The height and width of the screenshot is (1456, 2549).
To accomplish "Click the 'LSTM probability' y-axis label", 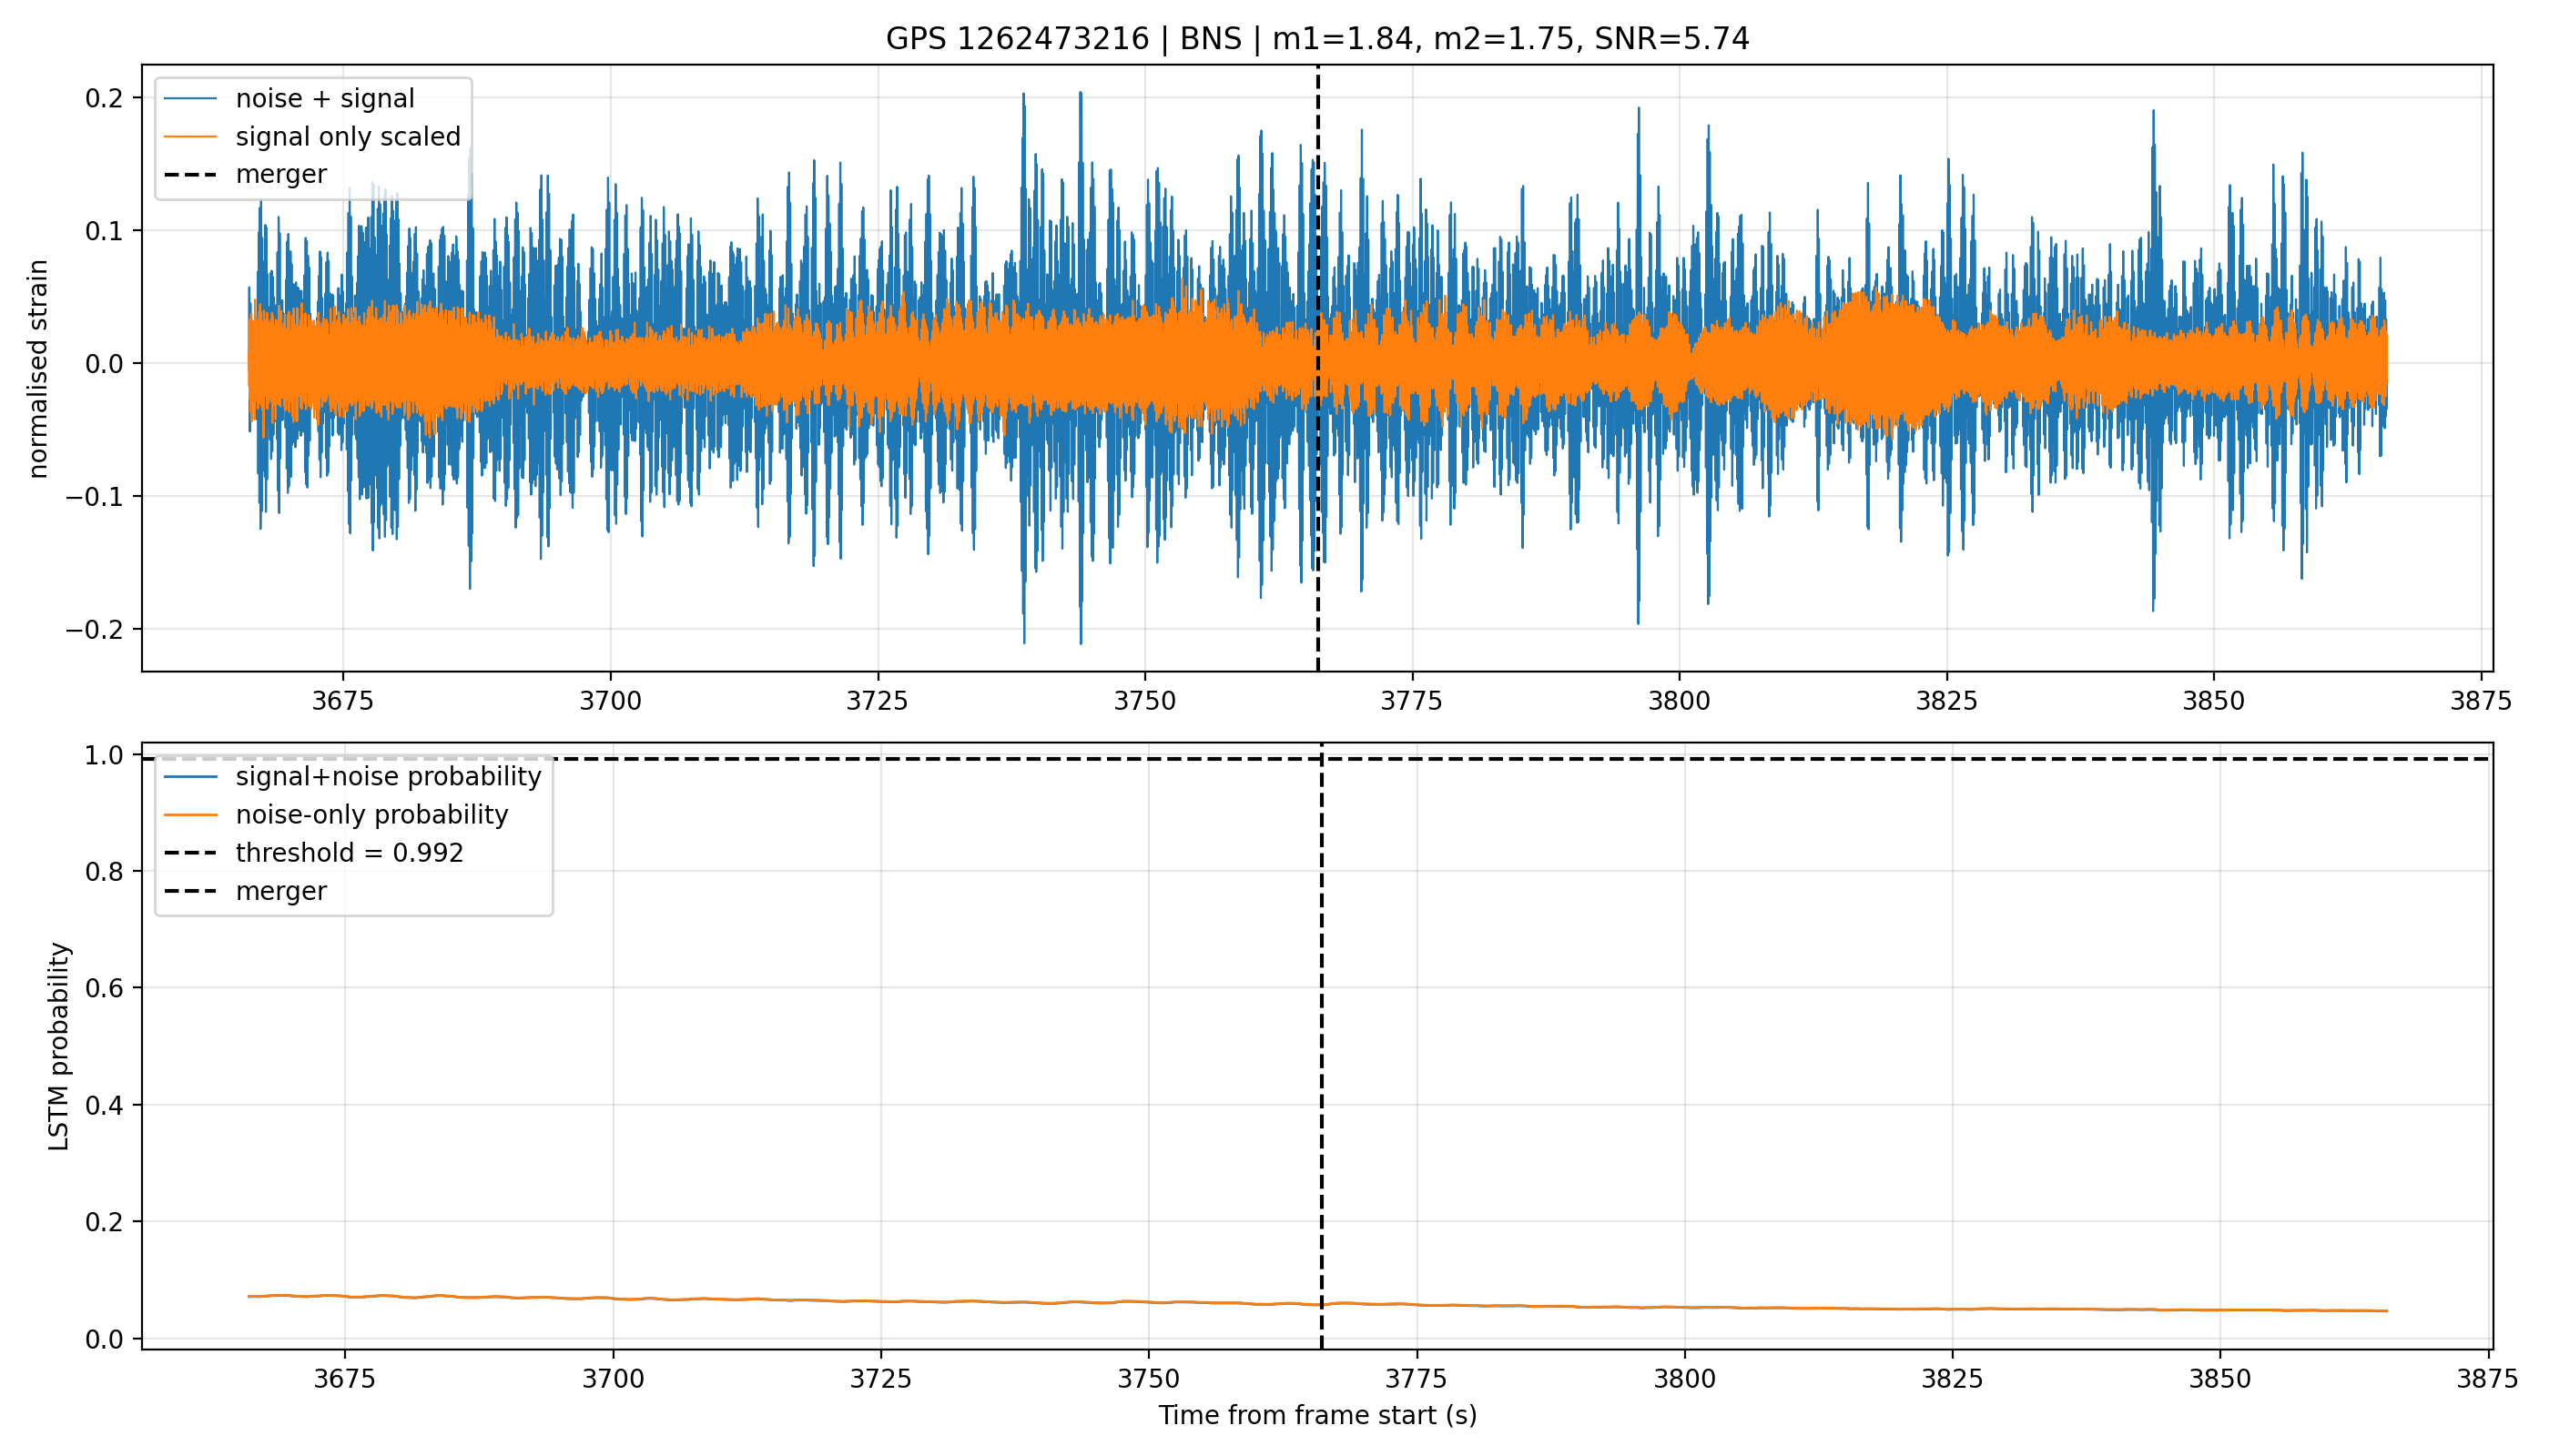I will 59,1047.
